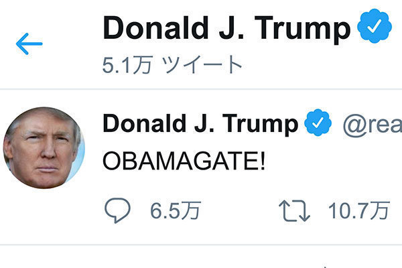This screenshot has width=402, height=268.
Task: Open the tweet author name Donald J. Trump
Action: point(200,123)
